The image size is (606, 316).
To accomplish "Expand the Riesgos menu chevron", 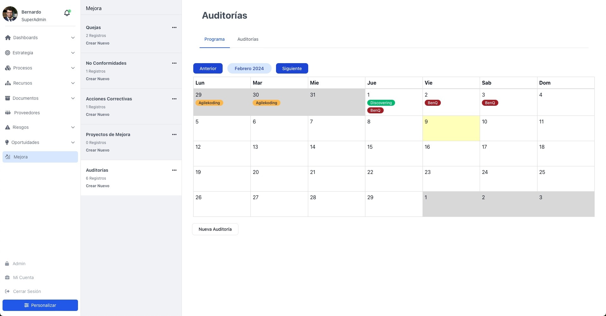I will (73, 127).
